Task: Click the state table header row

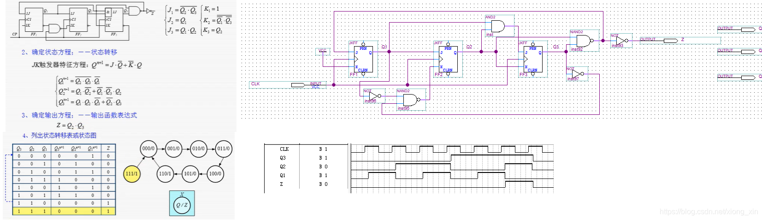Action: click(x=64, y=149)
